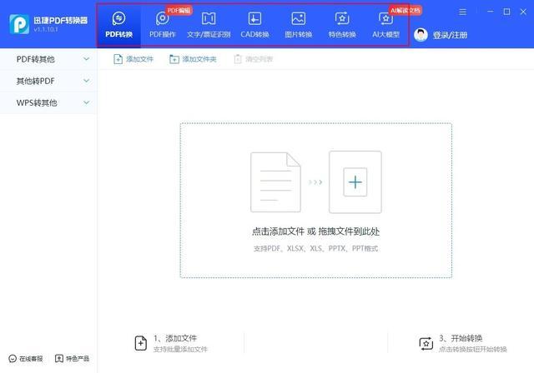Screen dimensions: 534x373
Task: Click 支持批量添加文件 hint text
Action: 180,349
